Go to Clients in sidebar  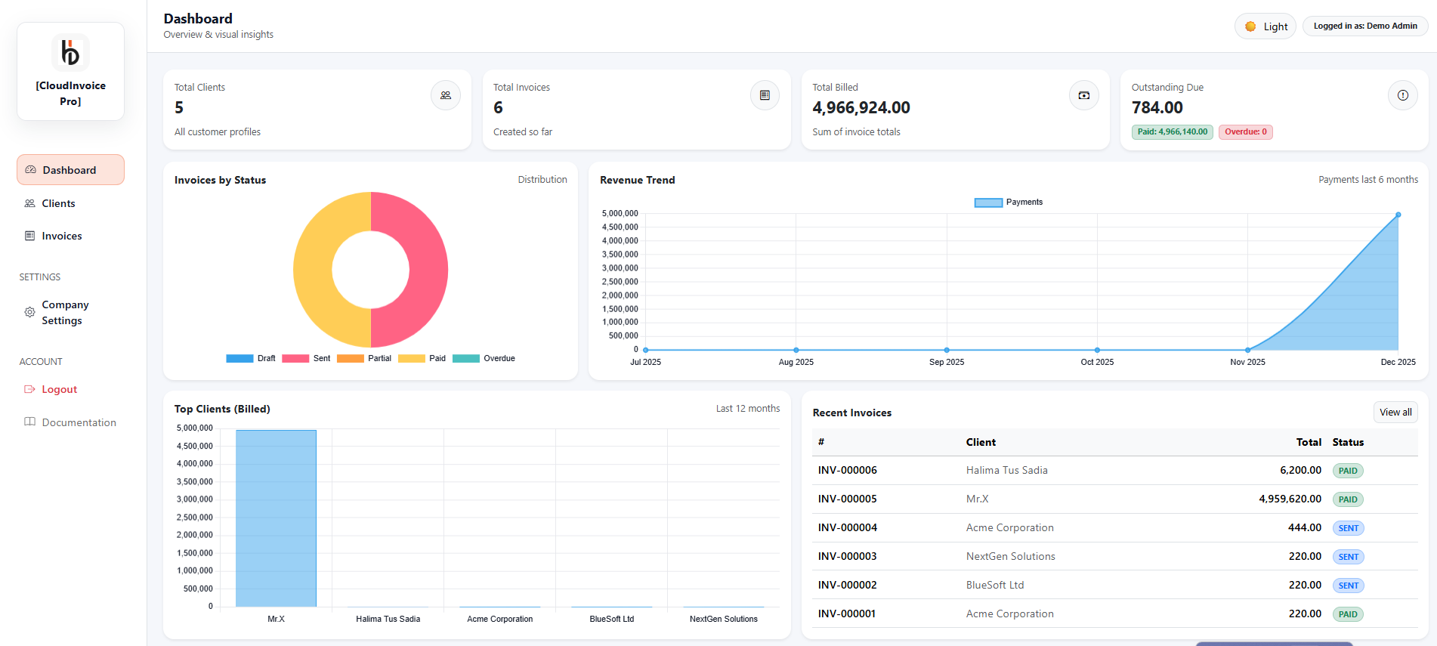70,203
